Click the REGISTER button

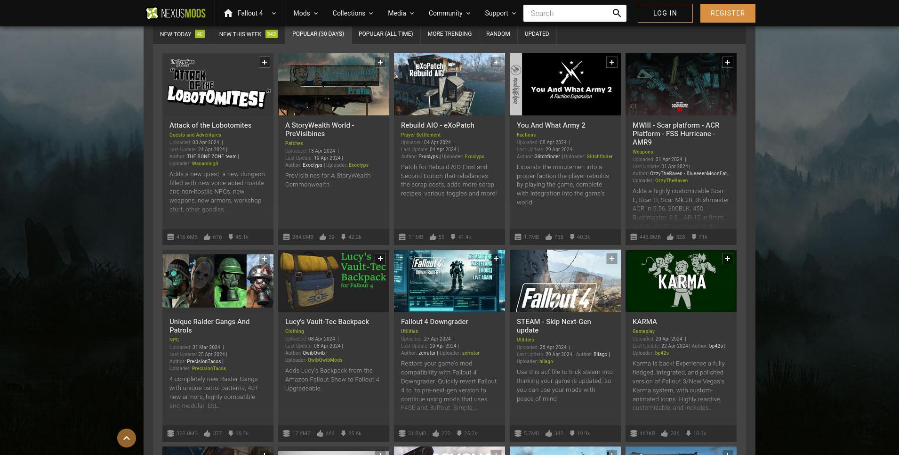pos(728,13)
